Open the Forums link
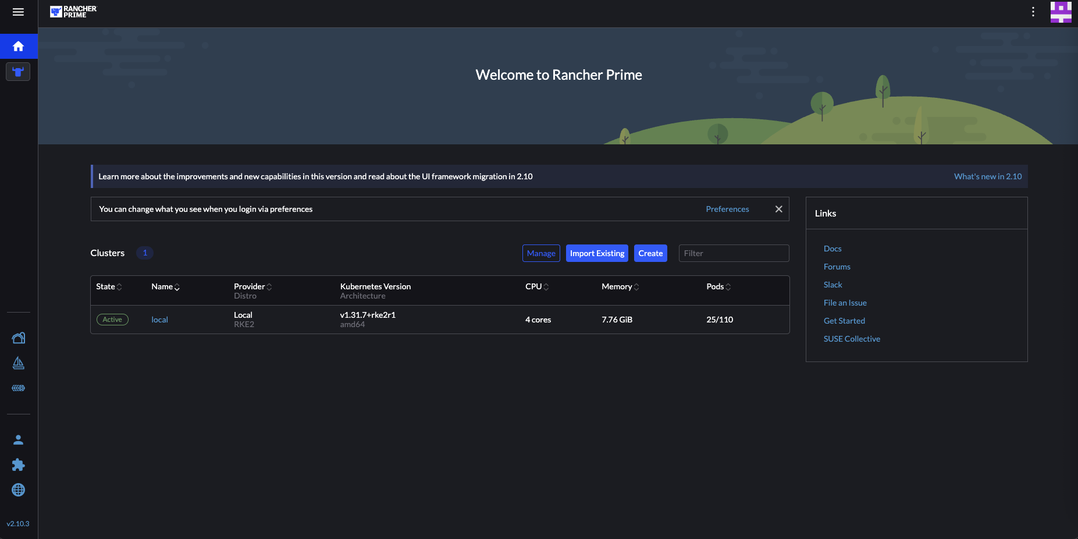 [x=837, y=267]
